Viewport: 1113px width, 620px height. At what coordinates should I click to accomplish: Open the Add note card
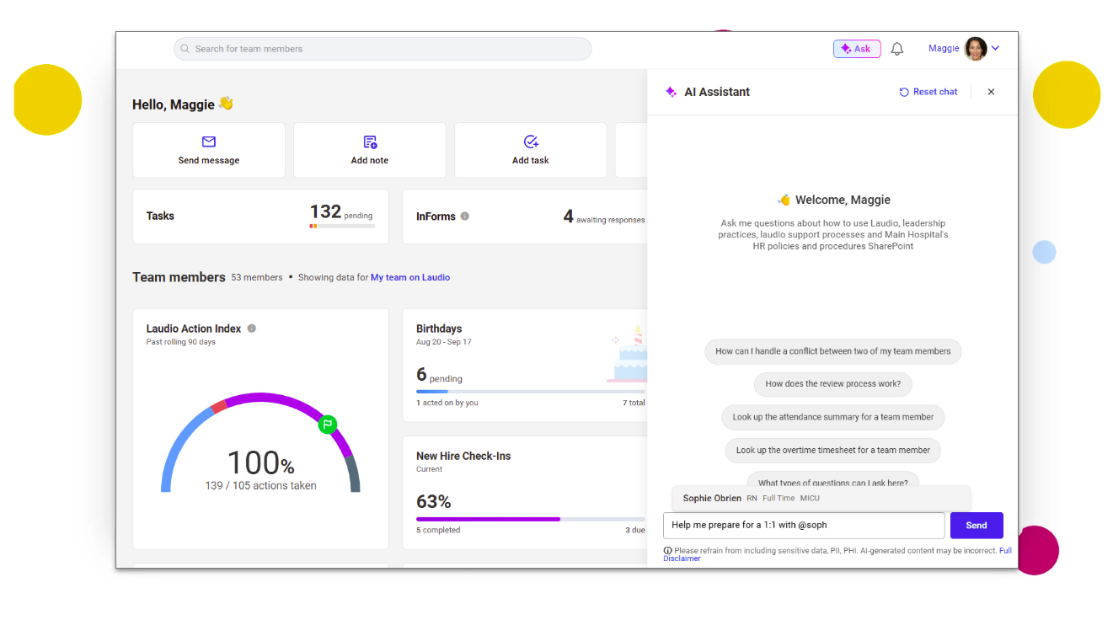click(370, 150)
